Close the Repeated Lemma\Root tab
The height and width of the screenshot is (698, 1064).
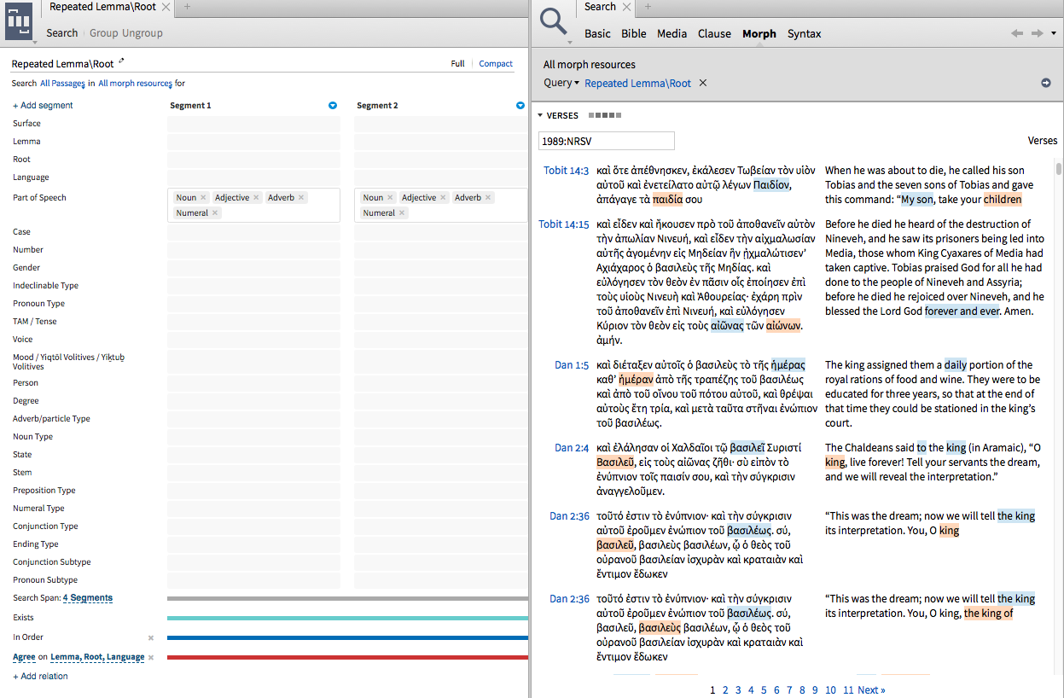(166, 7)
